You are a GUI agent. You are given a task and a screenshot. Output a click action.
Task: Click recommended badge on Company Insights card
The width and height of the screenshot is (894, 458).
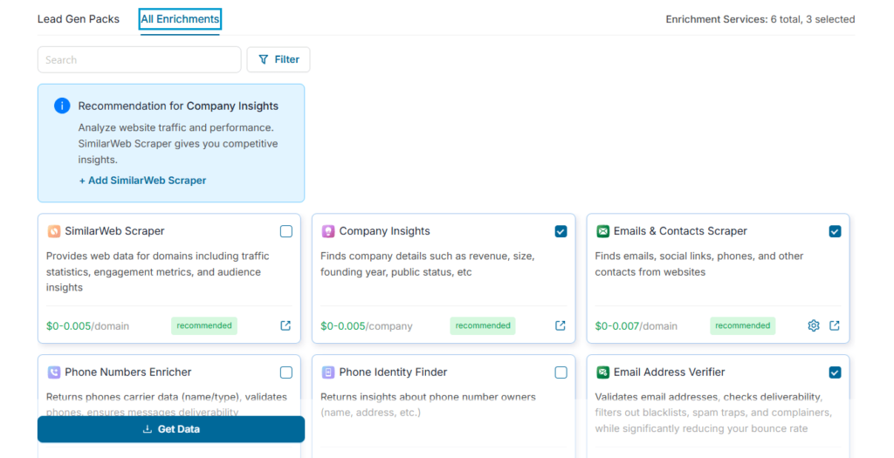pos(483,326)
